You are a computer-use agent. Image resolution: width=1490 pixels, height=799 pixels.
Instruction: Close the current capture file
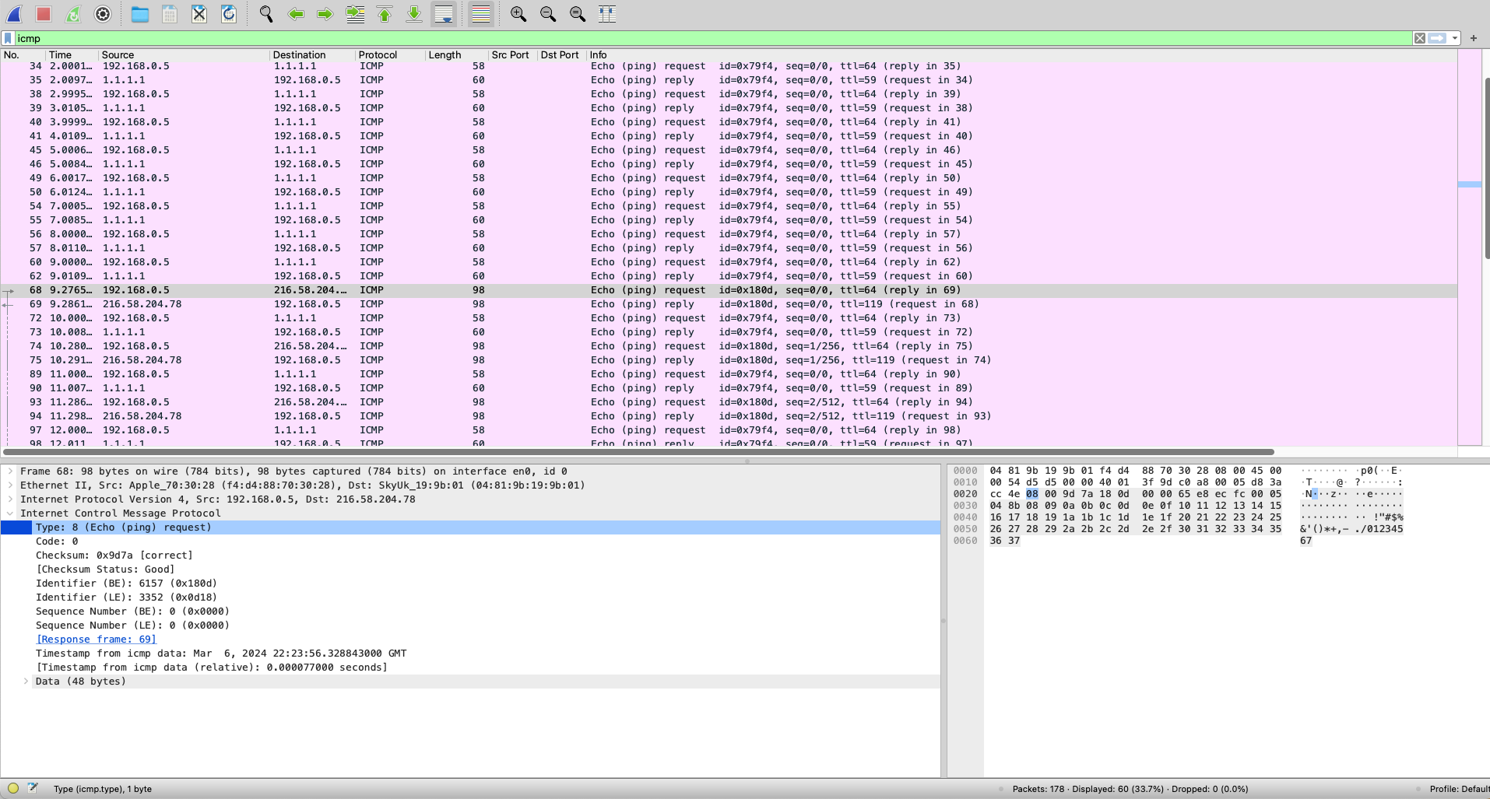pyautogui.click(x=199, y=14)
